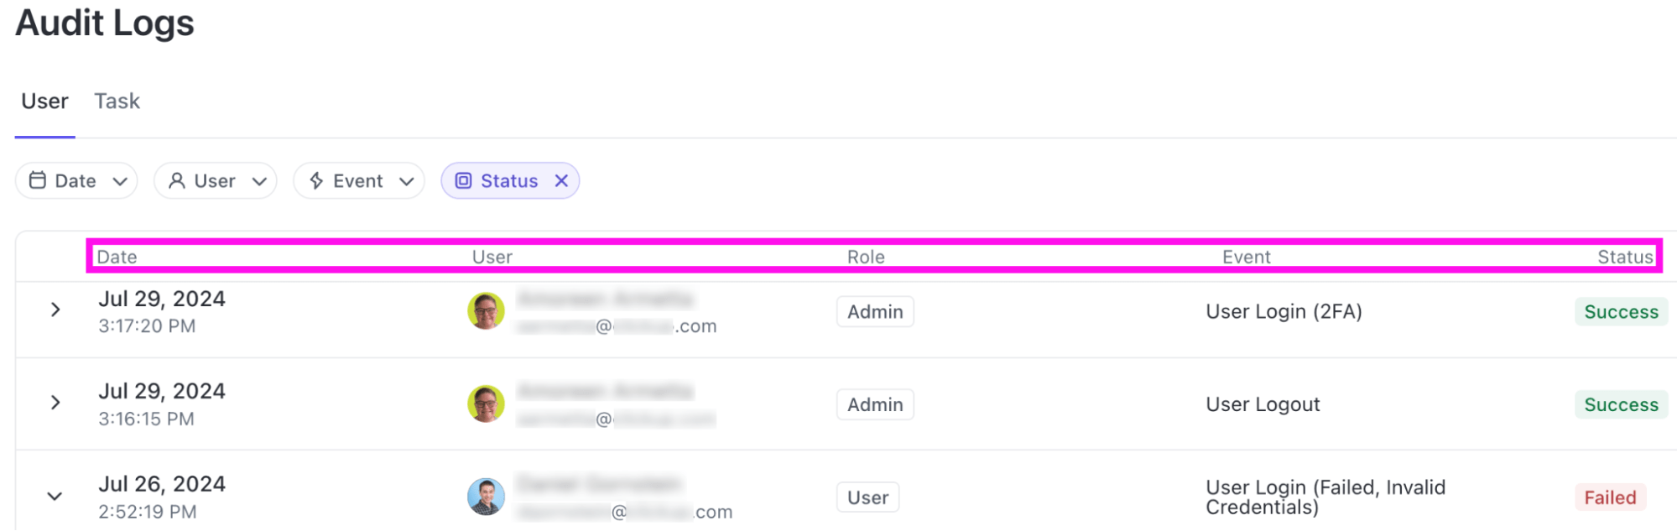Screen dimensions: 1677x531
Task: Expand the first Jul 29 log entry
Action: click(55, 310)
